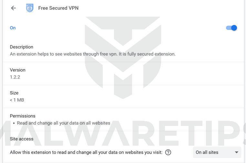Click the Free Secured VPN shield icon
The width and height of the screenshot is (246, 163).
[30, 8]
